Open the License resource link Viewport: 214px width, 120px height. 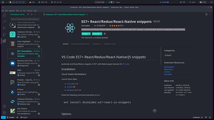(x=167, y=72)
